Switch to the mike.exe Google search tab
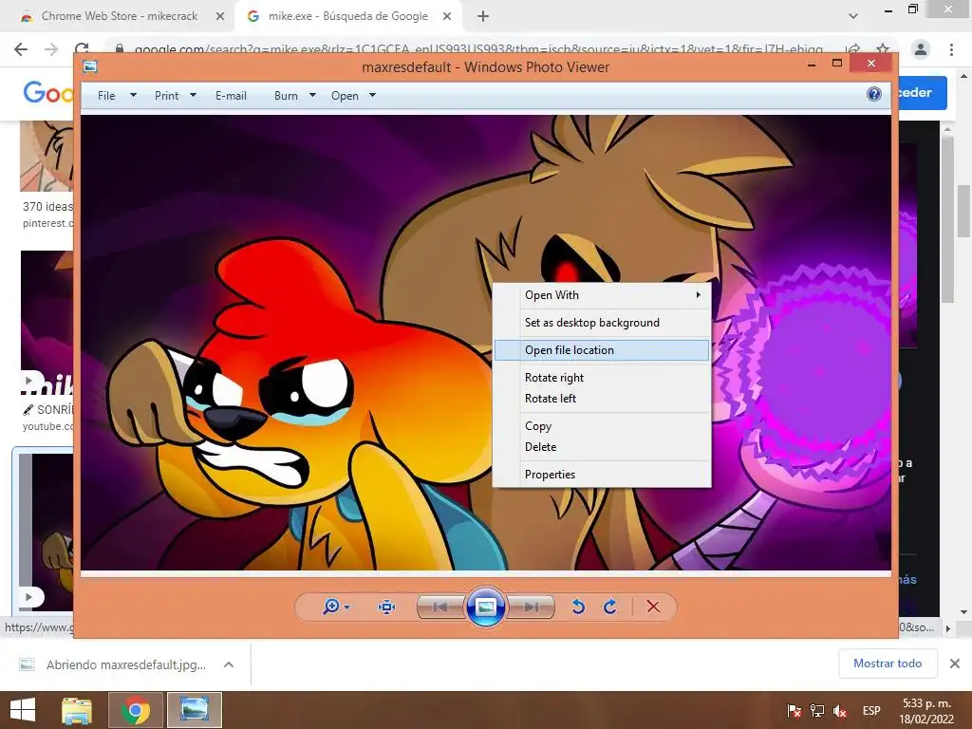The image size is (972, 729). click(x=347, y=16)
